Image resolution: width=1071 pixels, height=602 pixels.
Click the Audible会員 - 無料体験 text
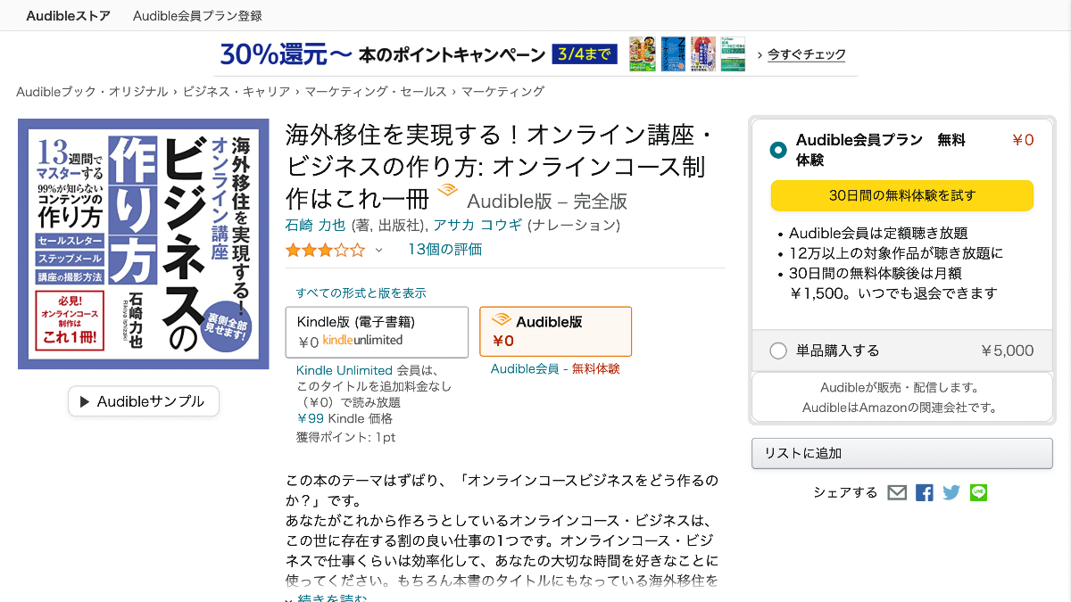[x=555, y=368]
